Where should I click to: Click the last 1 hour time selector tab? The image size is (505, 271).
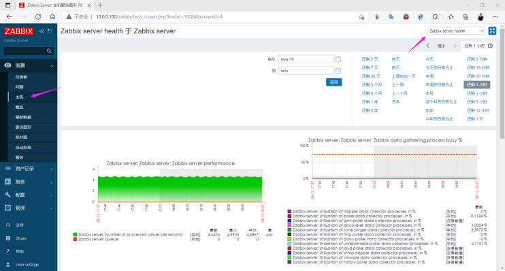478,46
